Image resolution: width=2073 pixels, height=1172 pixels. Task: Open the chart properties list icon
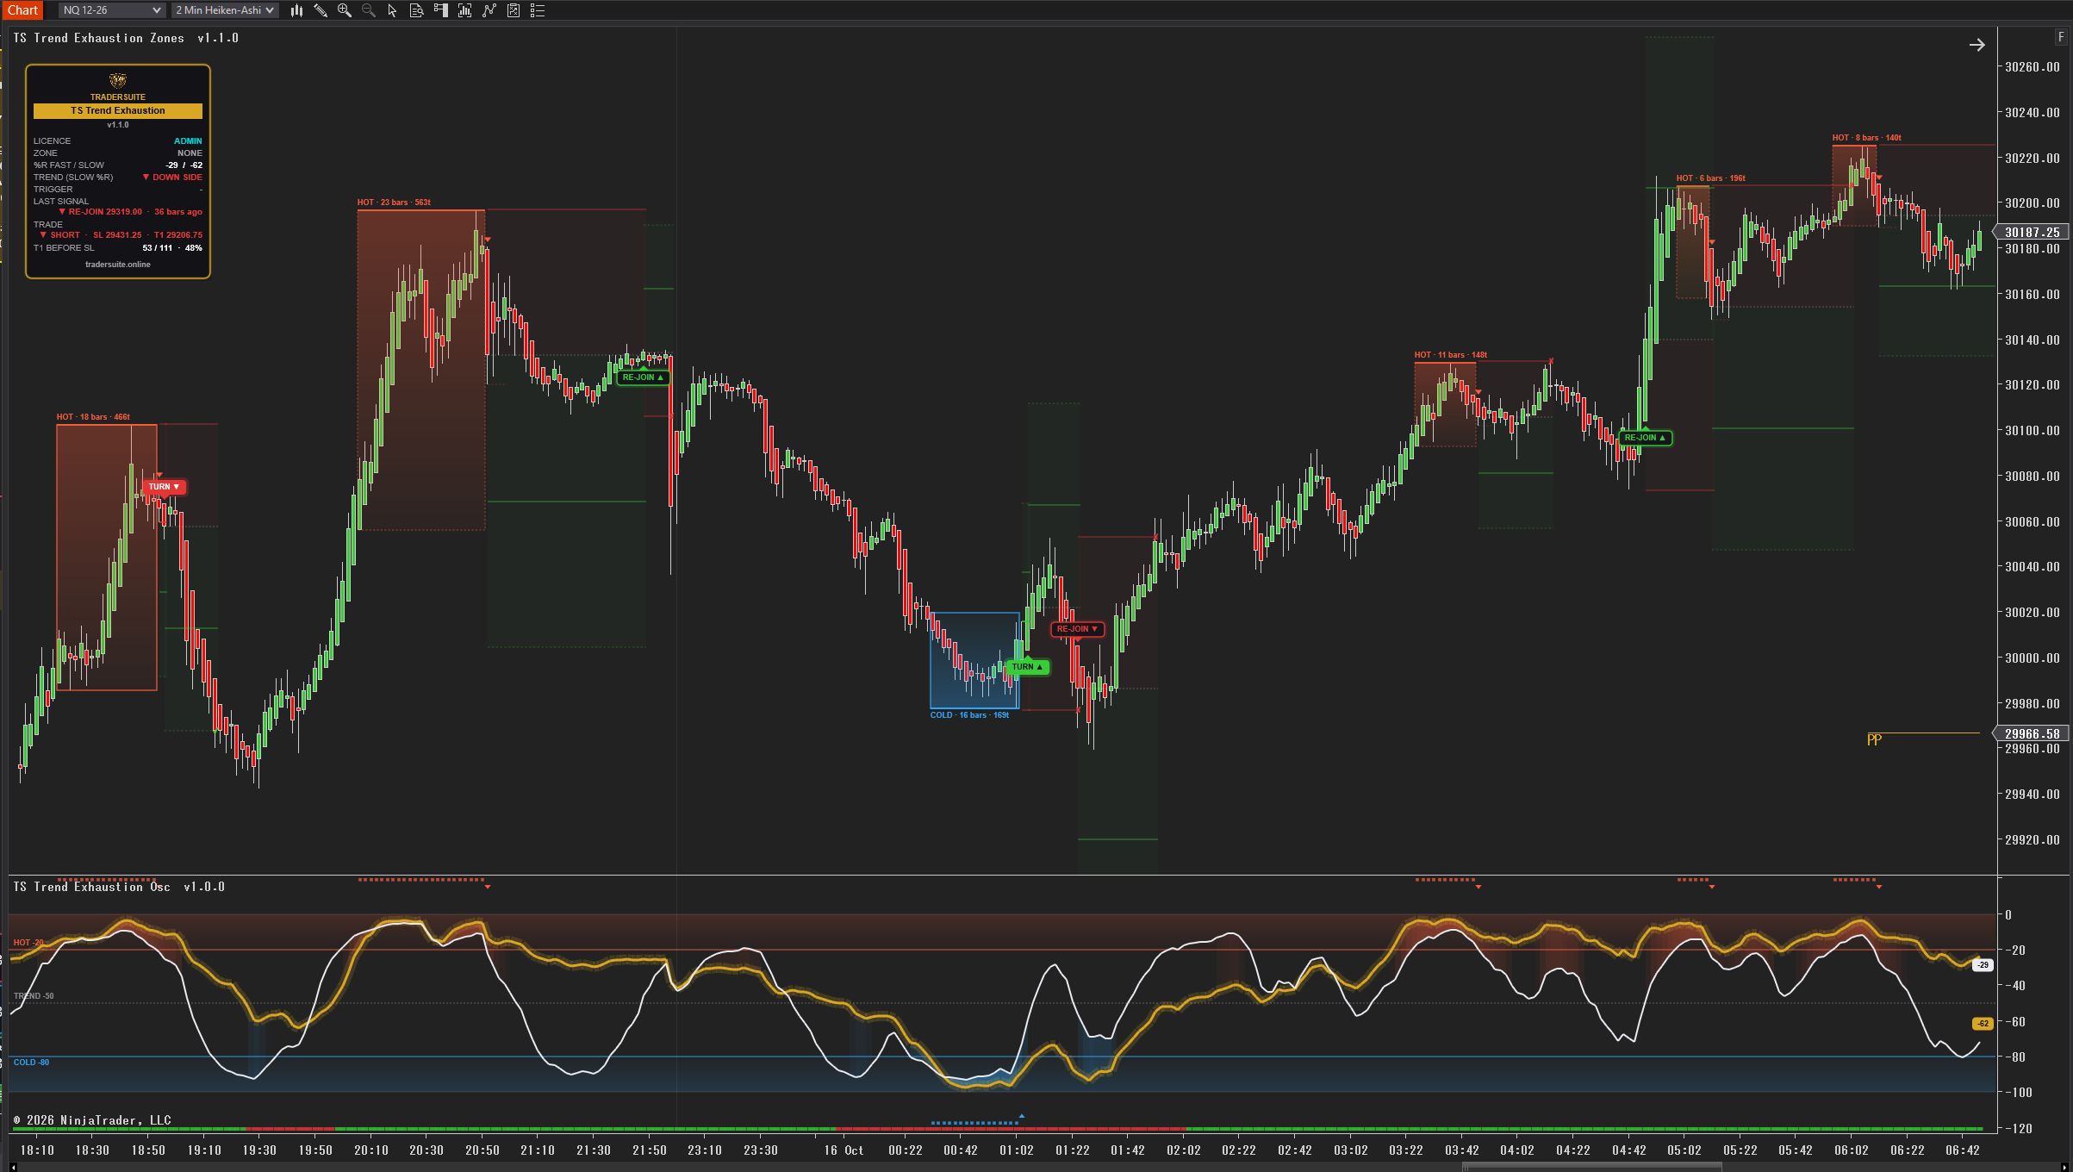pyautogui.click(x=538, y=10)
